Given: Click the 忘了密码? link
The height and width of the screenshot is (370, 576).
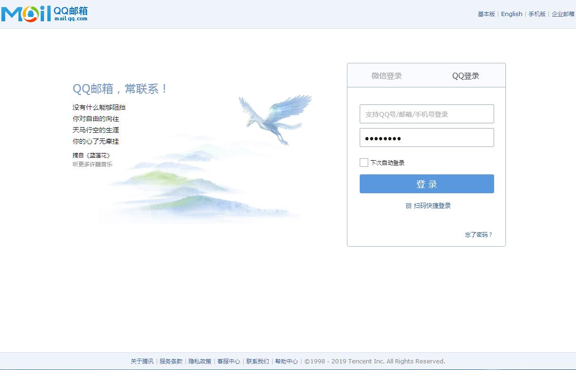Looking at the screenshot, I should point(479,235).
